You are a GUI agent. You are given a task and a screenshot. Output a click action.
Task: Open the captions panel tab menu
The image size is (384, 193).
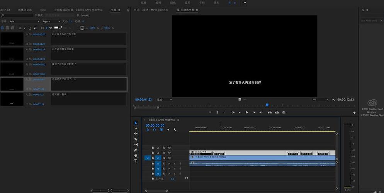coord(119,10)
